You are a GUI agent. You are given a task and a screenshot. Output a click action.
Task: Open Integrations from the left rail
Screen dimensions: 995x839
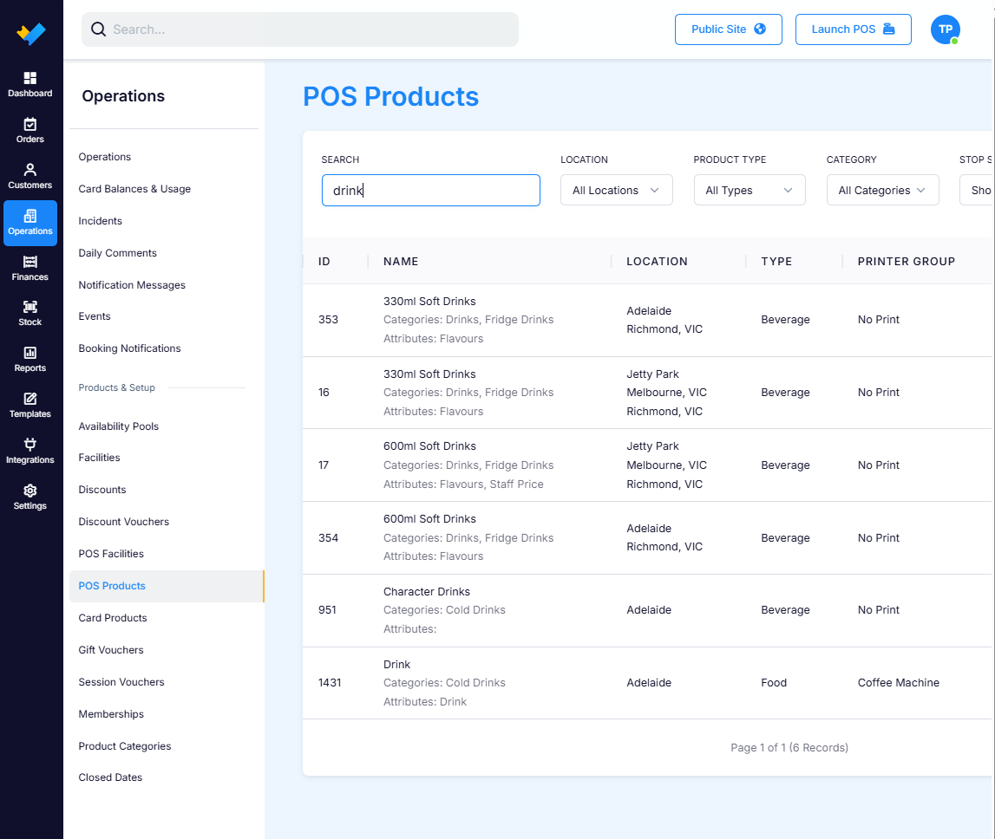(x=29, y=452)
